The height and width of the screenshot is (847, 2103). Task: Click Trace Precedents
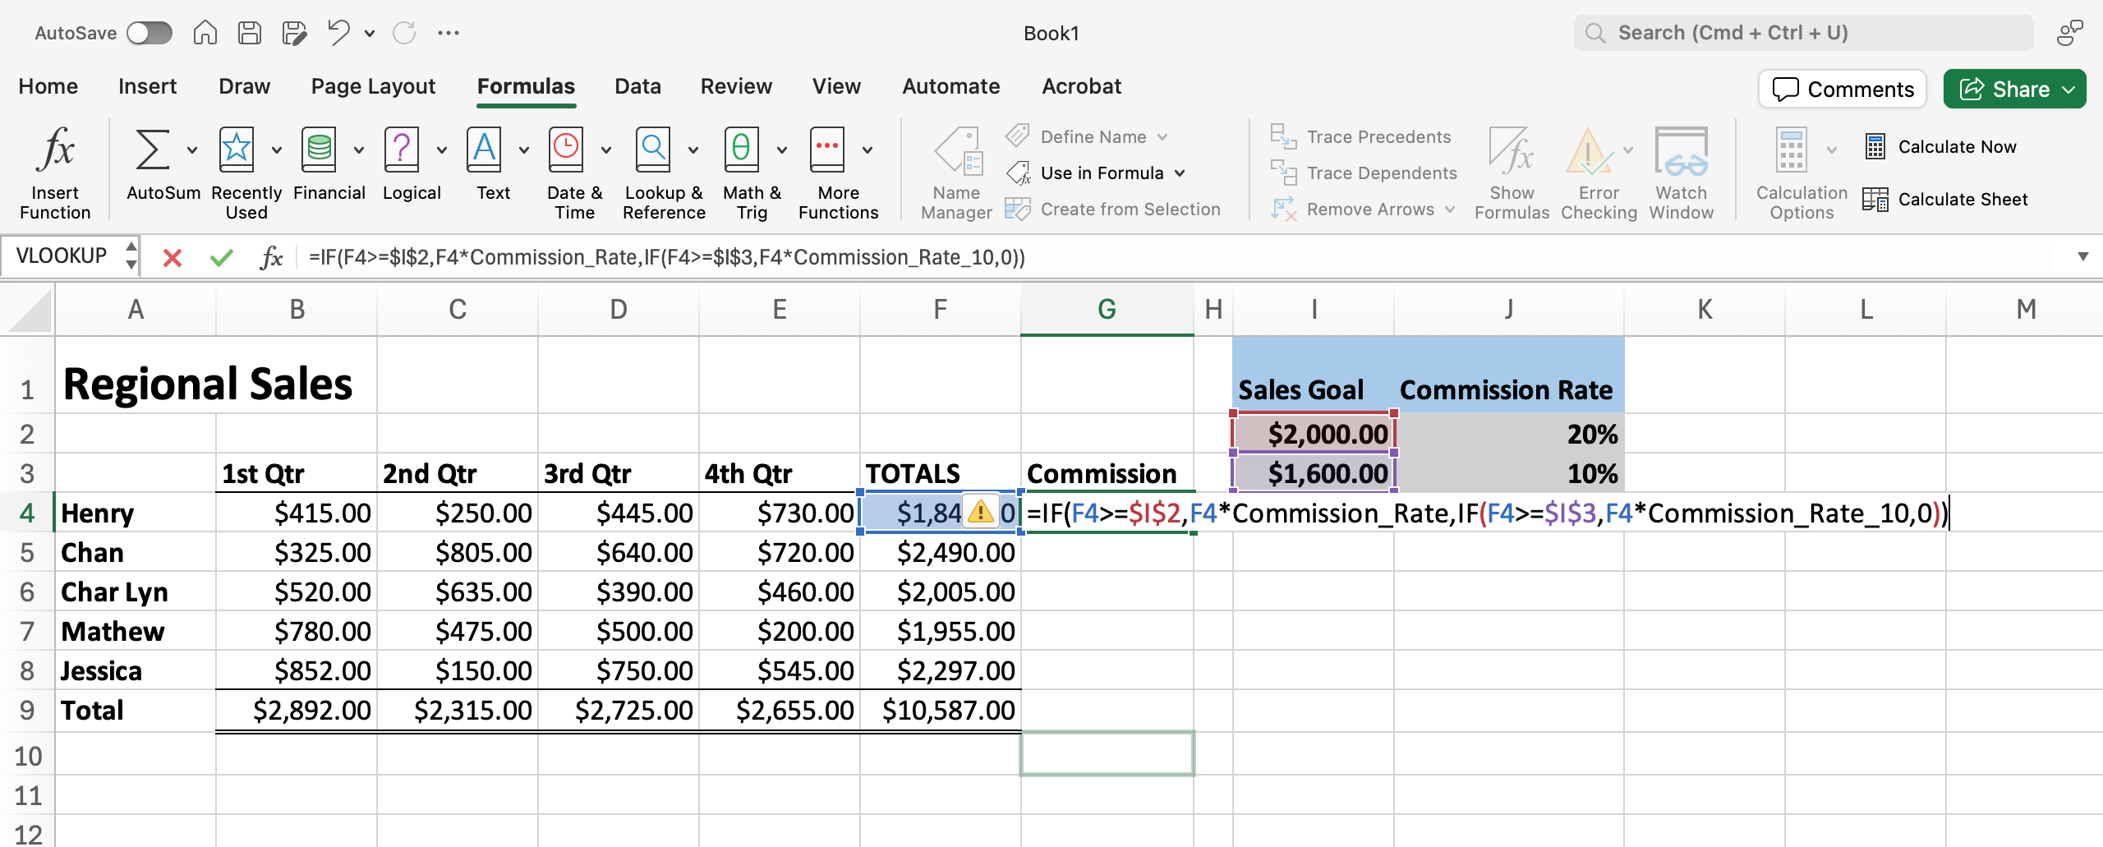tap(1362, 137)
